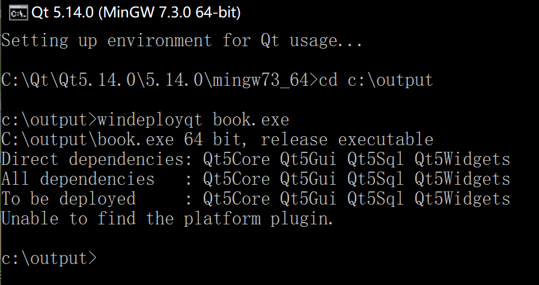Click Qt5Widgets in the Direct dependencies line

(462, 160)
